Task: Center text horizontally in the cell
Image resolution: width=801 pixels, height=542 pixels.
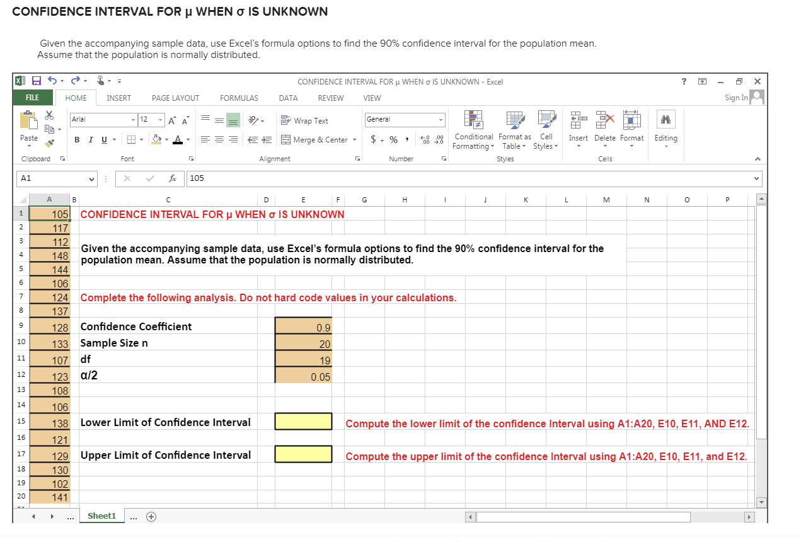Action: (220, 139)
